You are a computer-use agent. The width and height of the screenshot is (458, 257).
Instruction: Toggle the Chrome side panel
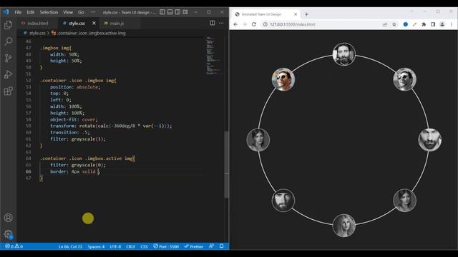click(433, 24)
